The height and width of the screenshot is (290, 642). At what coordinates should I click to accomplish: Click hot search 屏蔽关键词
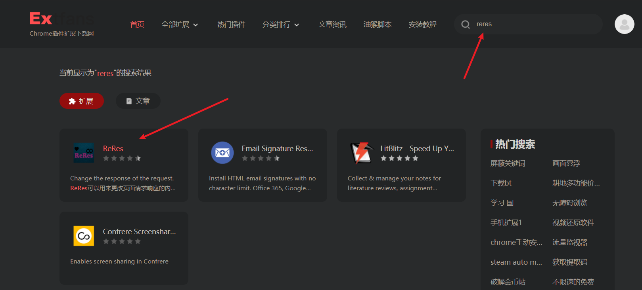pyautogui.click(x=508, y=163)
